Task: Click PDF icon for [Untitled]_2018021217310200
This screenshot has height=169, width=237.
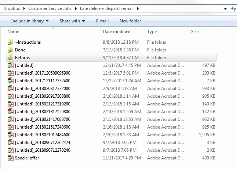Action: coord(10,104)
